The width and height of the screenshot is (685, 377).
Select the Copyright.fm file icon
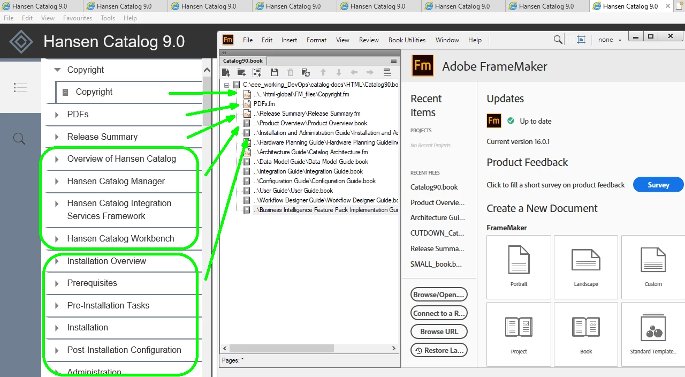click(247, 94)
